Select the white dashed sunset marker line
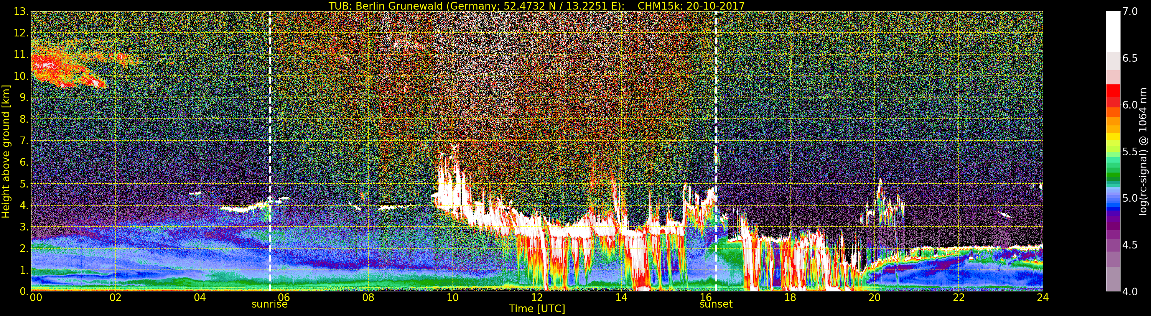 (x=716, y=151)
